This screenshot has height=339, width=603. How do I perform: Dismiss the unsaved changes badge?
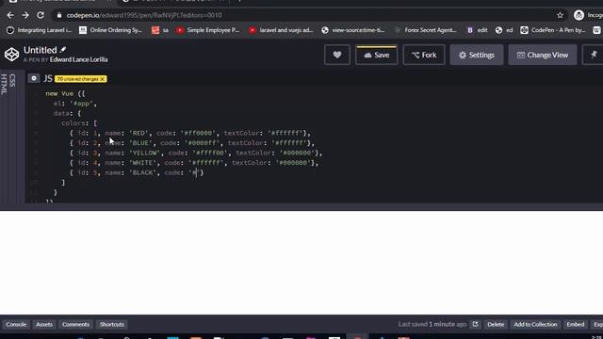tap(103, 79)
